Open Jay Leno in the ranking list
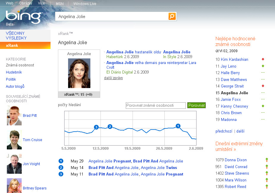This screenshot has width=275, height=193. coord(229,66)
